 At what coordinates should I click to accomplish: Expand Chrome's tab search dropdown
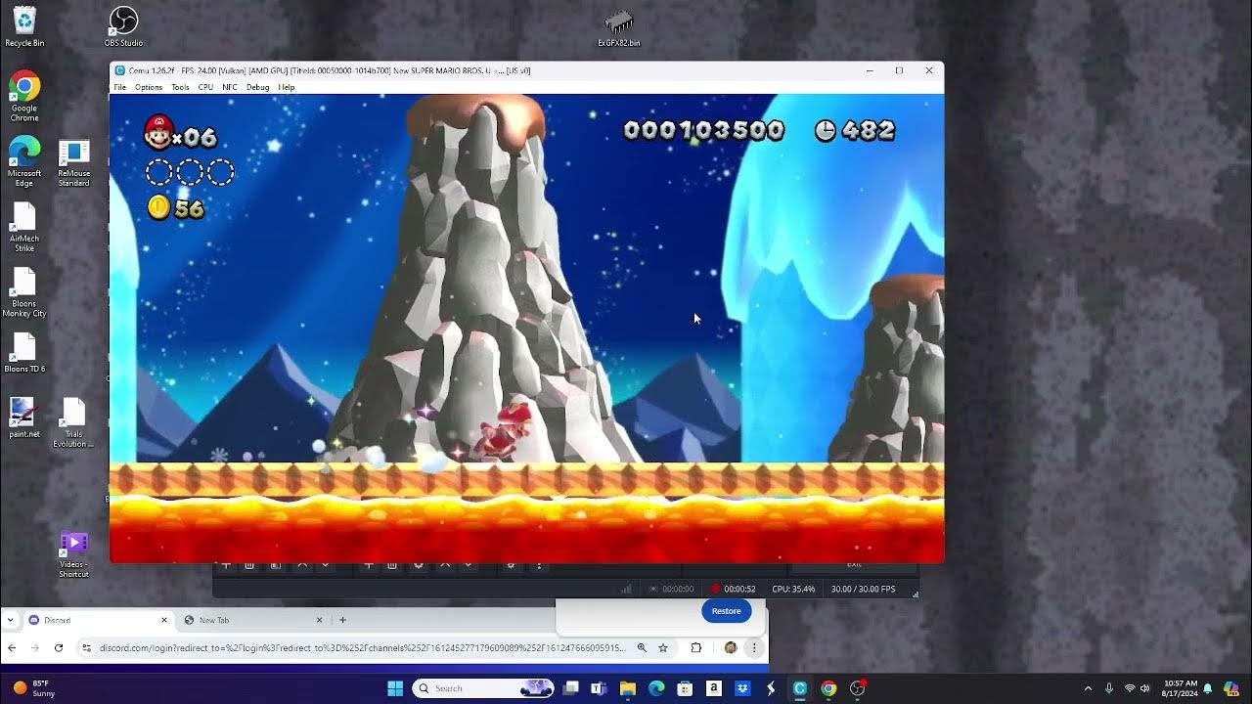(10, 620)
